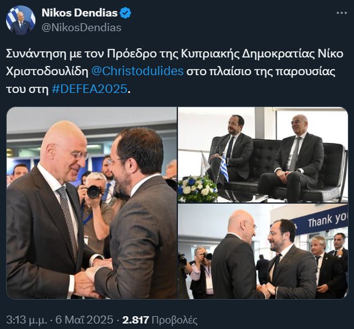Visit the @NikosDendias handle link

coord(81,28)
